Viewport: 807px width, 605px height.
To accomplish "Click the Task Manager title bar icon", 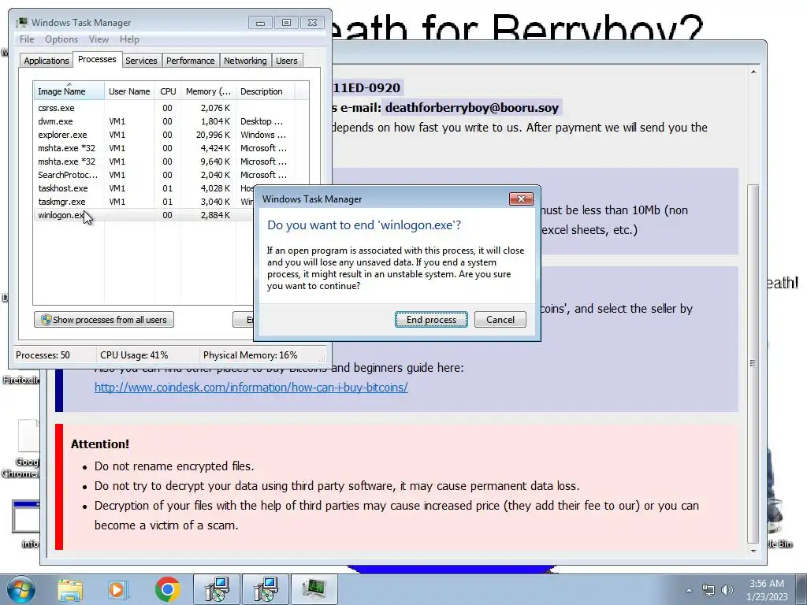I will pyautogui.click(x=21, y=23).
